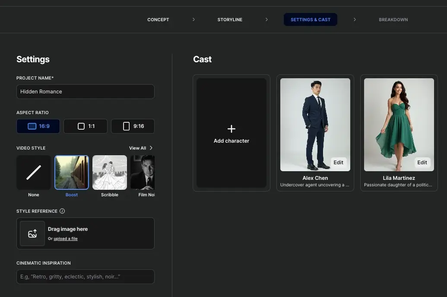Choose the 1:1 aspect ratio option
447x297 pixels.
[86, 126]
